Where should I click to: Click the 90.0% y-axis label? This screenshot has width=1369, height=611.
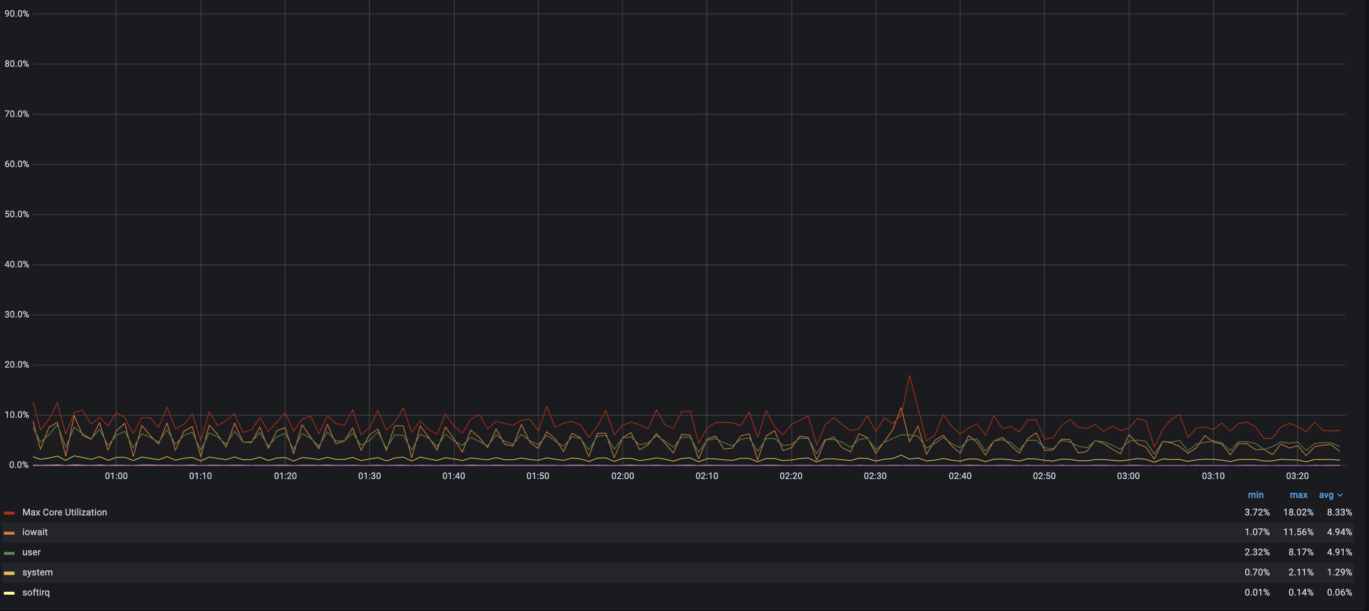16,14
